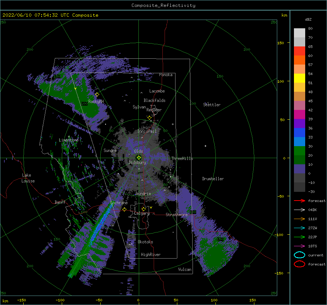
Task: Click the red forecast arrow in legend
Action: tap(299, 201)
